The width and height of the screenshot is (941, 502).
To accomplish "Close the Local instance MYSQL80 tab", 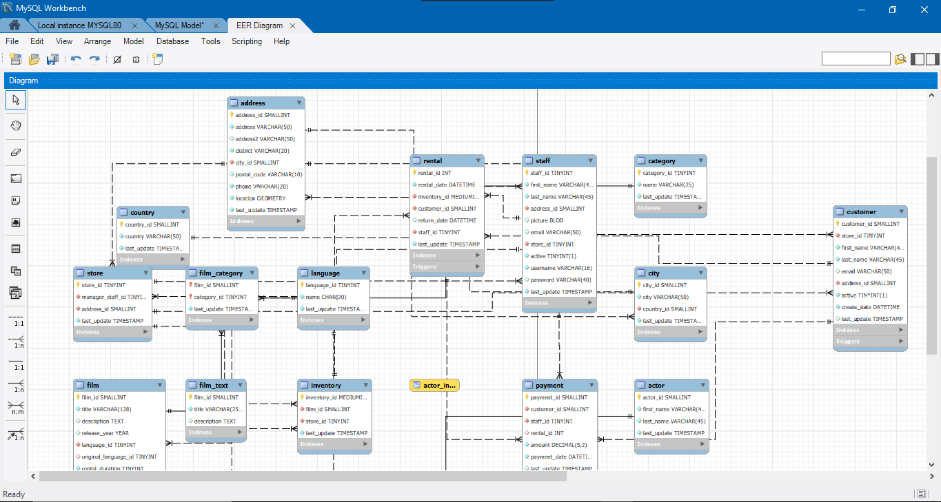I will [x=134, y=25].
